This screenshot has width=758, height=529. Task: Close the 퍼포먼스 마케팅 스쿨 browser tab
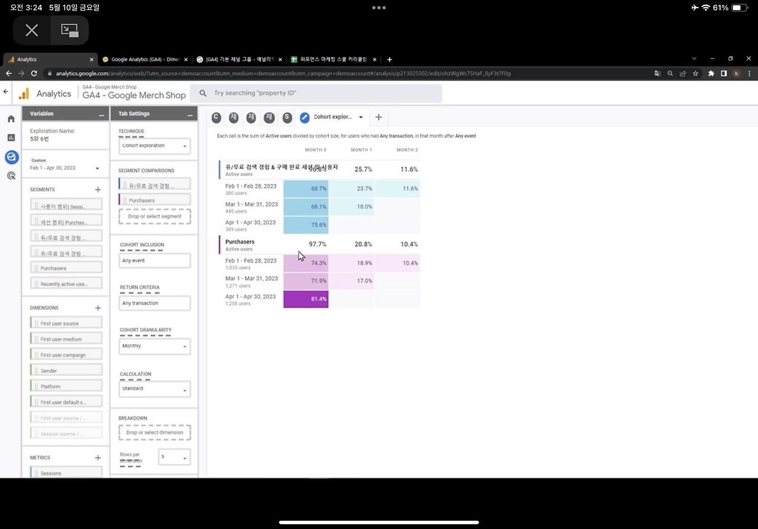coord(374,59)
